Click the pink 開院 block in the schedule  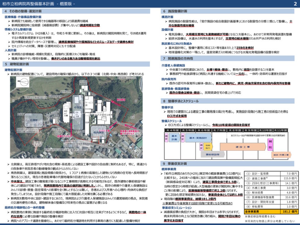pyautogui.click(x=270, y=144)
